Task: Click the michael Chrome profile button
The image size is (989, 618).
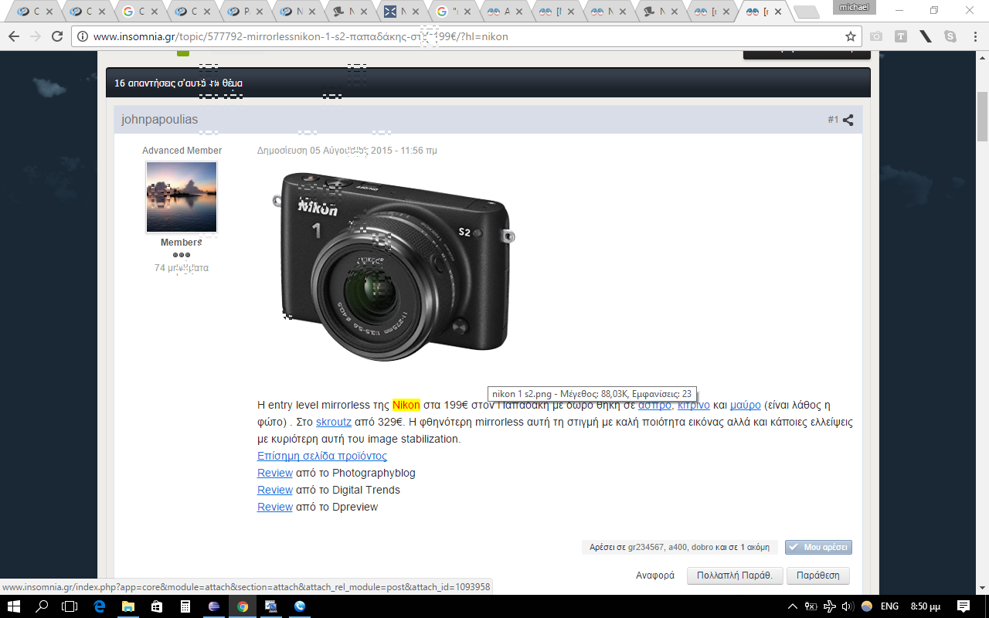Action: (854, 7)
